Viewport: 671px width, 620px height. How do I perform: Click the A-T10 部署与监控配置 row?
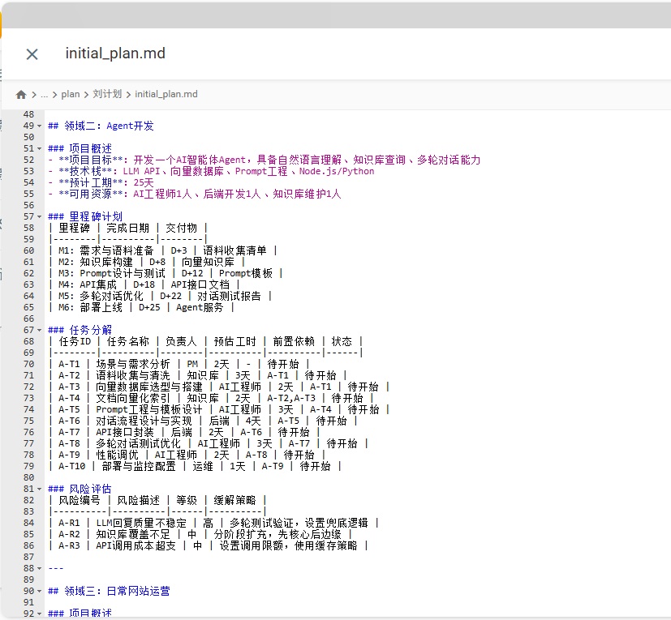[x=195, y=466]
